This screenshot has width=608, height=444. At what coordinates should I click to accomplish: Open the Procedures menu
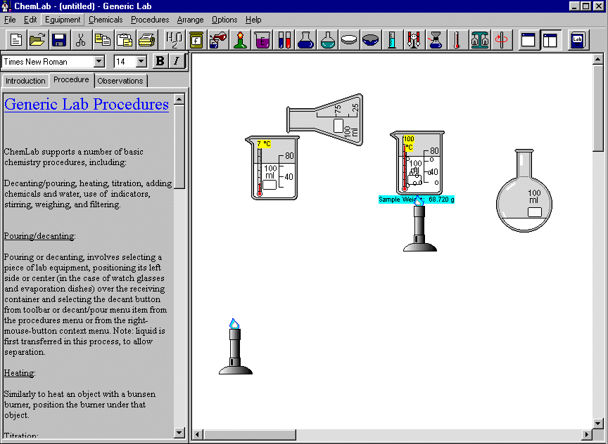(150, 20)
